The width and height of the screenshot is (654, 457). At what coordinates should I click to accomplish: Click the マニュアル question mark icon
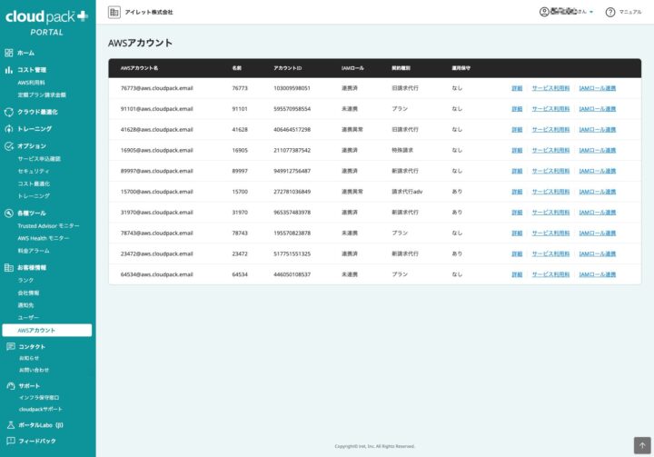pos(610,12)
